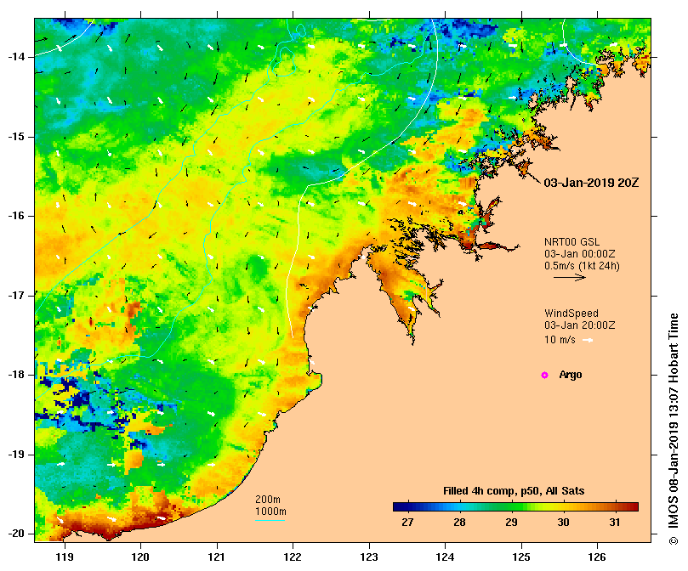This screenshot has width=688, height=571.
Task: Click longitude label 119 on axis
Action: (x=65, y=557)
